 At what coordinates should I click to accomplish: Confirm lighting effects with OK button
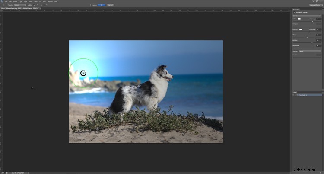coord(102,5)
